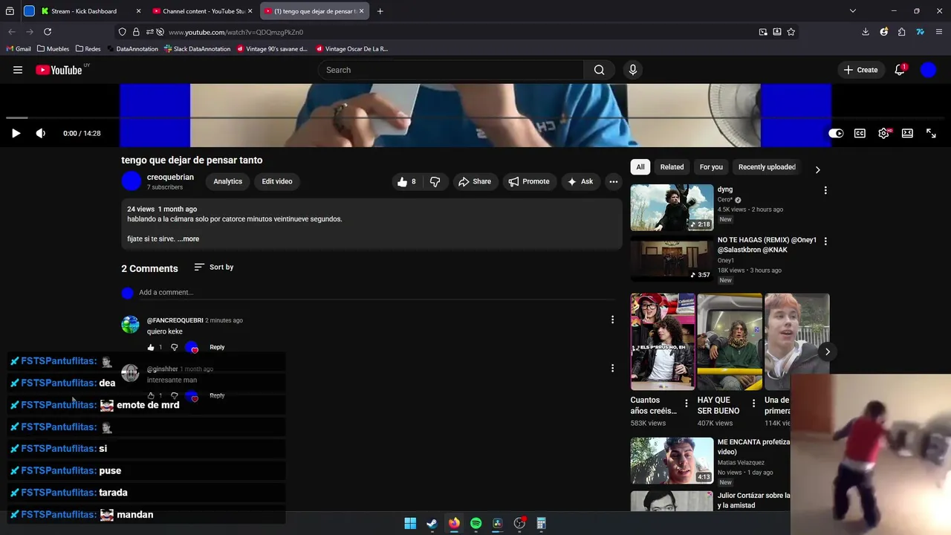Reload the page
Image resolution: width=951 pixels, height=535 pixels.
click(x=48, y=32)
